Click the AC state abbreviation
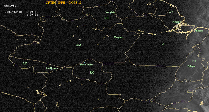 [x=25, y=64]
